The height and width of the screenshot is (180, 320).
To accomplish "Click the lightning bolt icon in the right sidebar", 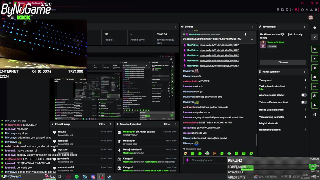I will pyautogui.click(x=315, y=58).
